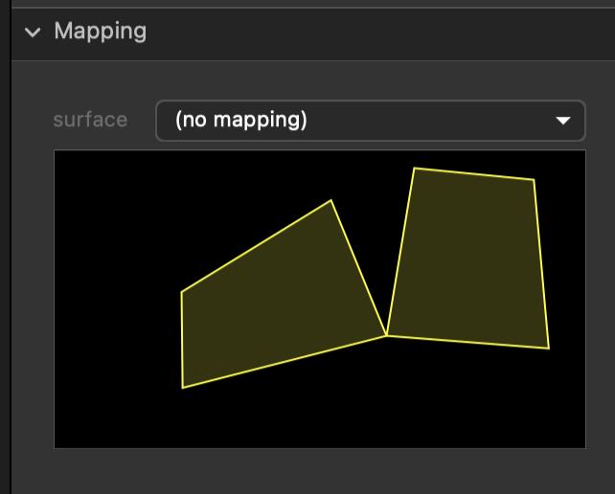Click the top edge of right quad
The width and height of the screenshot is (615, 494).
click(x=474, y=173)
